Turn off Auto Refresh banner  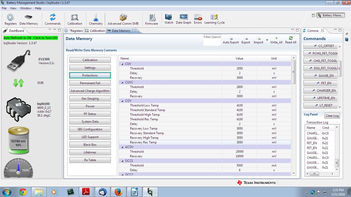31,38
